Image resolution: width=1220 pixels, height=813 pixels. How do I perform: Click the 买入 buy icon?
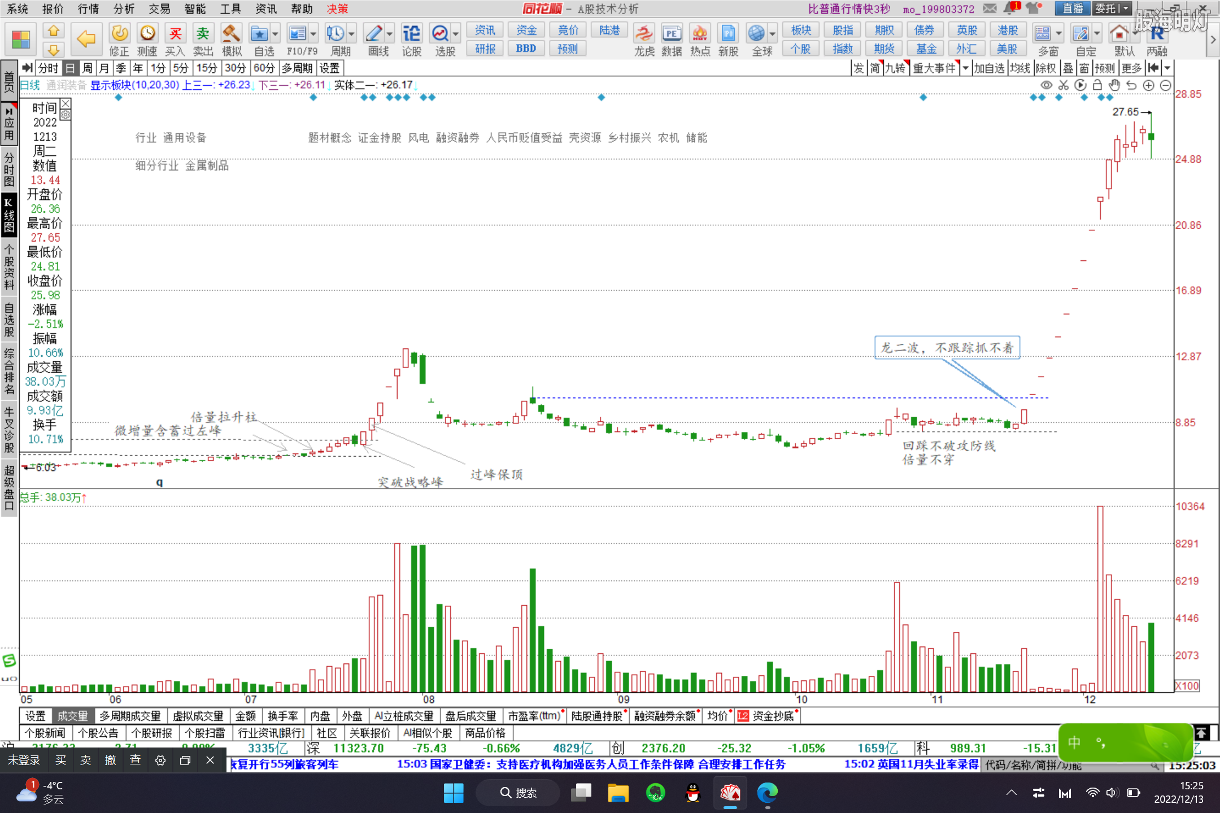175,40
